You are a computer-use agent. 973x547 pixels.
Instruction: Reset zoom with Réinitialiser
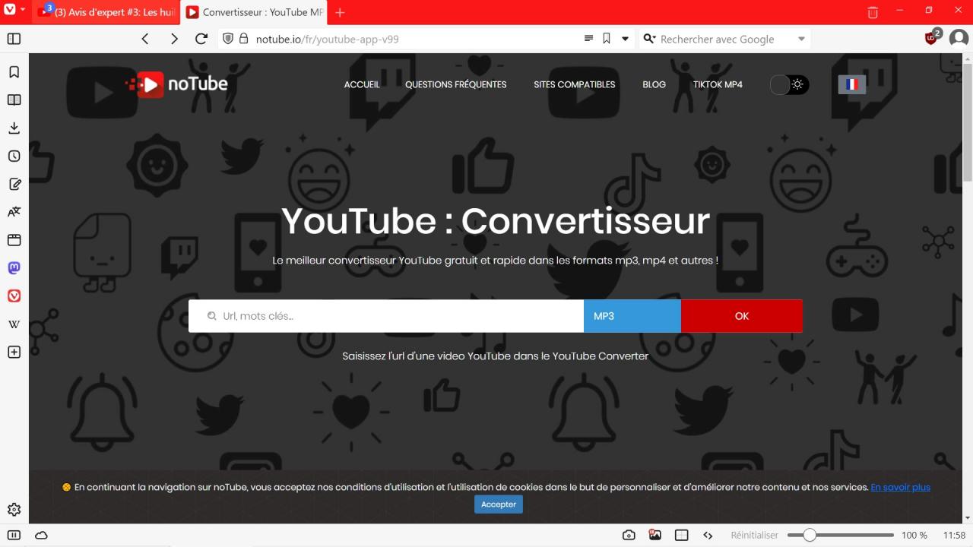pos(755,536)
